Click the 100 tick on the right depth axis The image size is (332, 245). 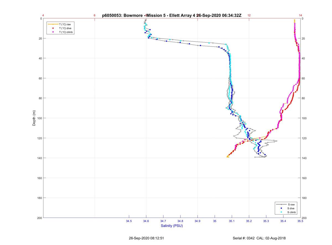point(304,118)
